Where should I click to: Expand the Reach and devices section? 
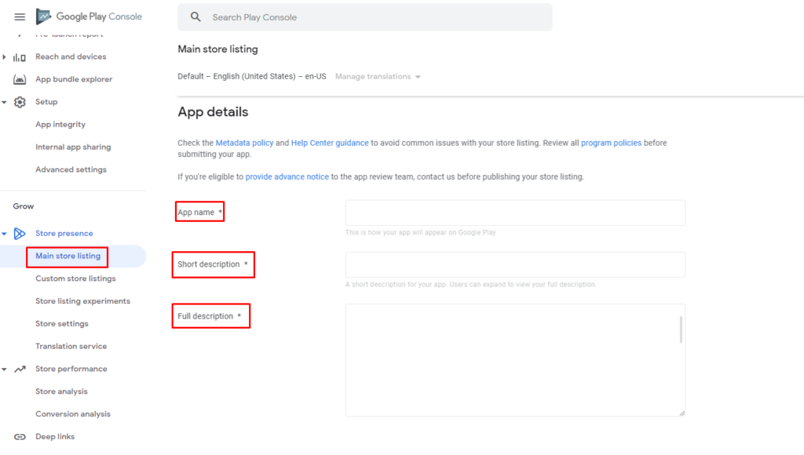(x=4, y=56)
